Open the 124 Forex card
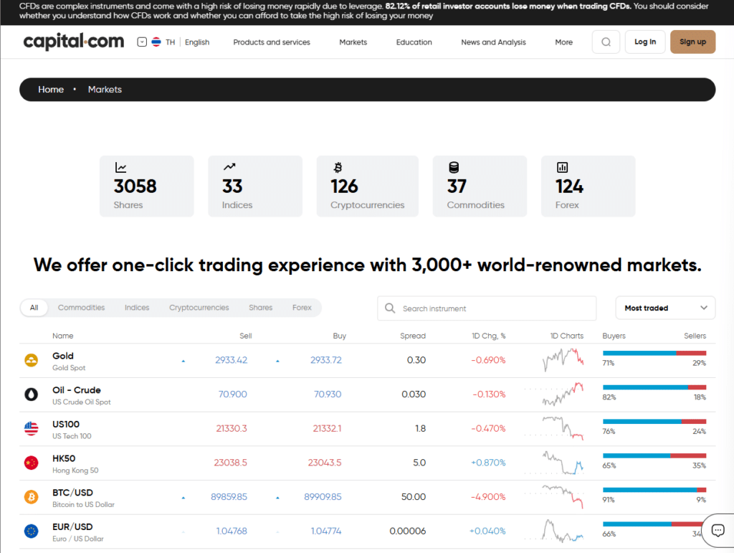This screenshot has width=734, height=553. pyautogui.click(x=588, y=186)
